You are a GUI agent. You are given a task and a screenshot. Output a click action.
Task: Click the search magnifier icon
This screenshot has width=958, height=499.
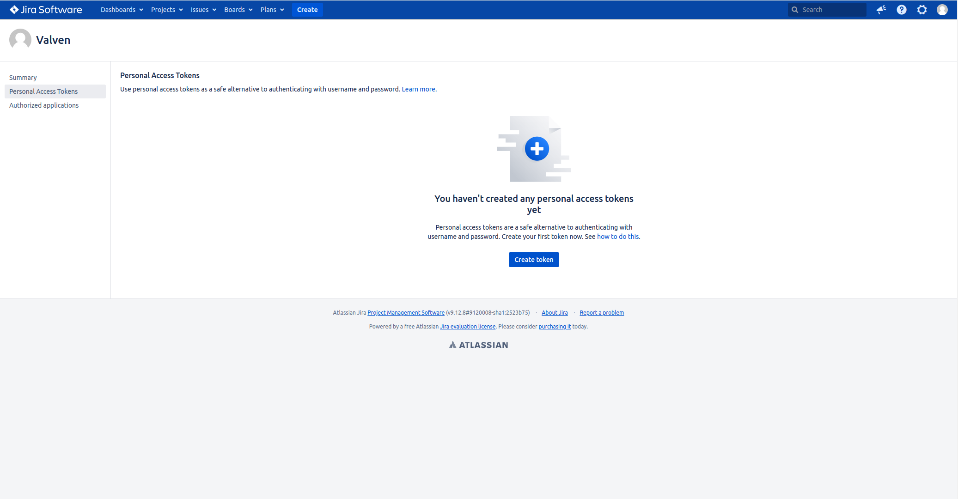pyautogui.click(x=795, y=10)
